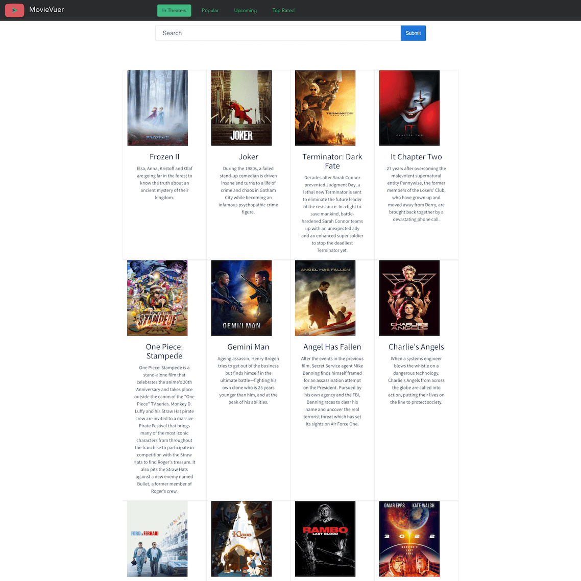Open the Joker movie poster
The width and height of the screenshot is (581, 581).
241,108
